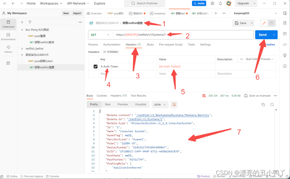Uncheck the X-Auth-Token header checkbox
The width and height of the screenshot is (290, 179).
pyautogui.click(x=96, y=67)
